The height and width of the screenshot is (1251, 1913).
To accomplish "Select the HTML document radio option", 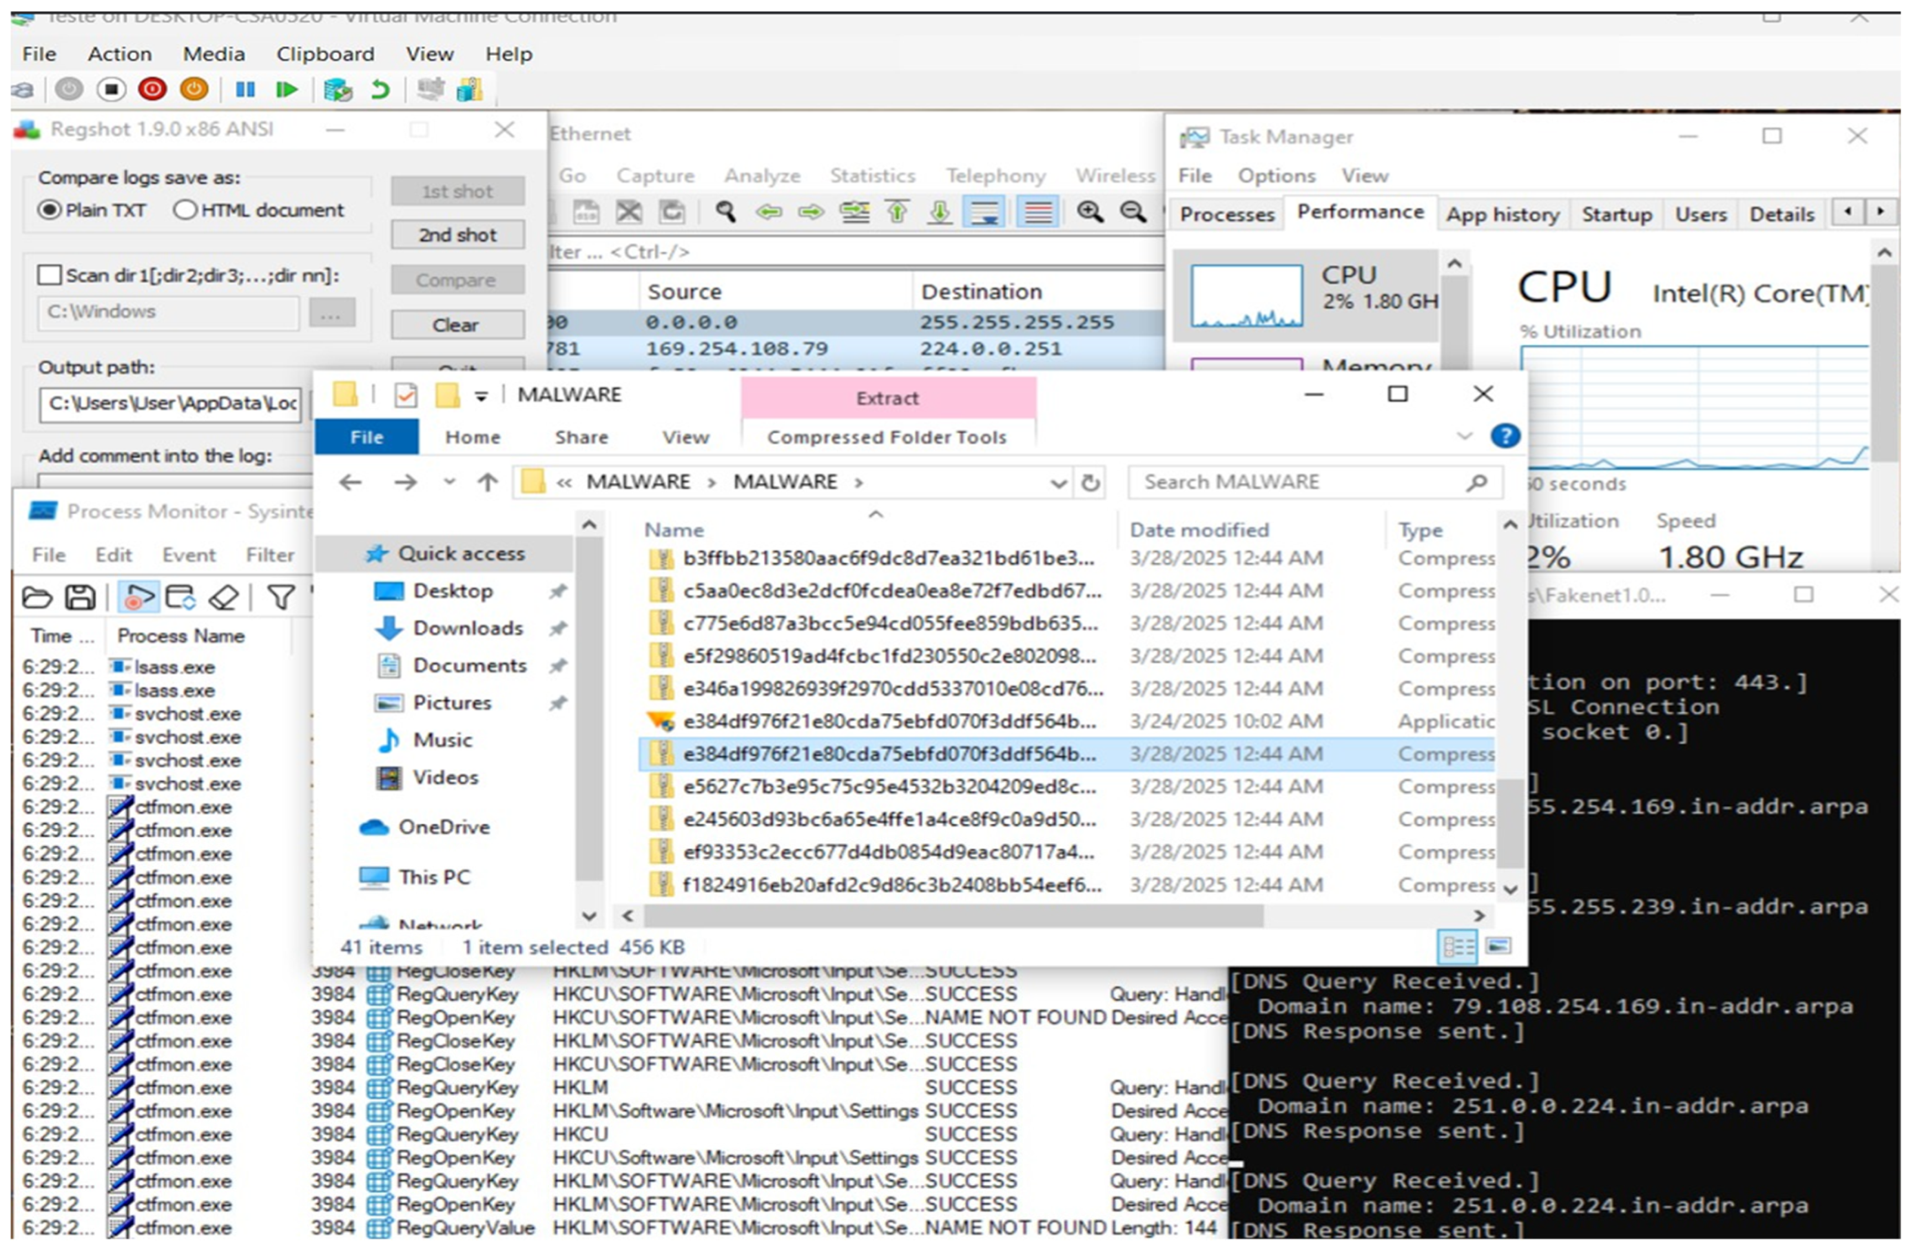I will [185, 210].
